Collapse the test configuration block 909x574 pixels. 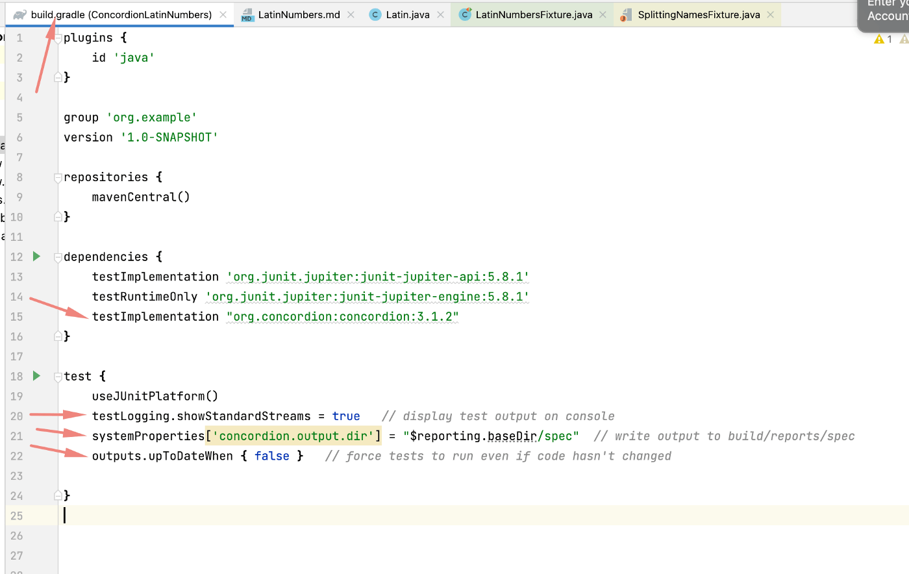(58, 376)
